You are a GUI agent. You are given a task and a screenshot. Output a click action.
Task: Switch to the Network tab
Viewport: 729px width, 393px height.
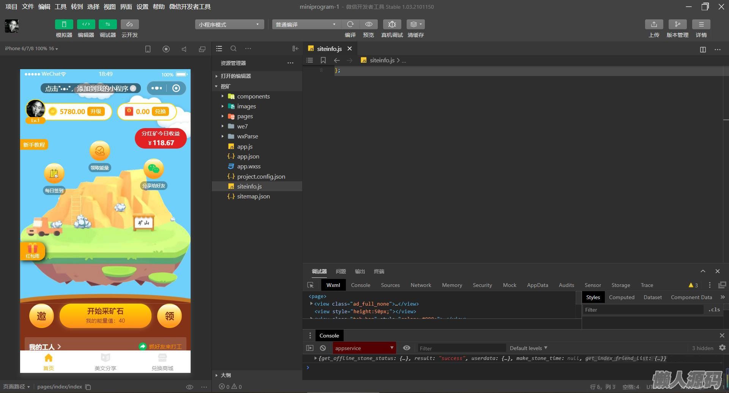tap(421, 285)
